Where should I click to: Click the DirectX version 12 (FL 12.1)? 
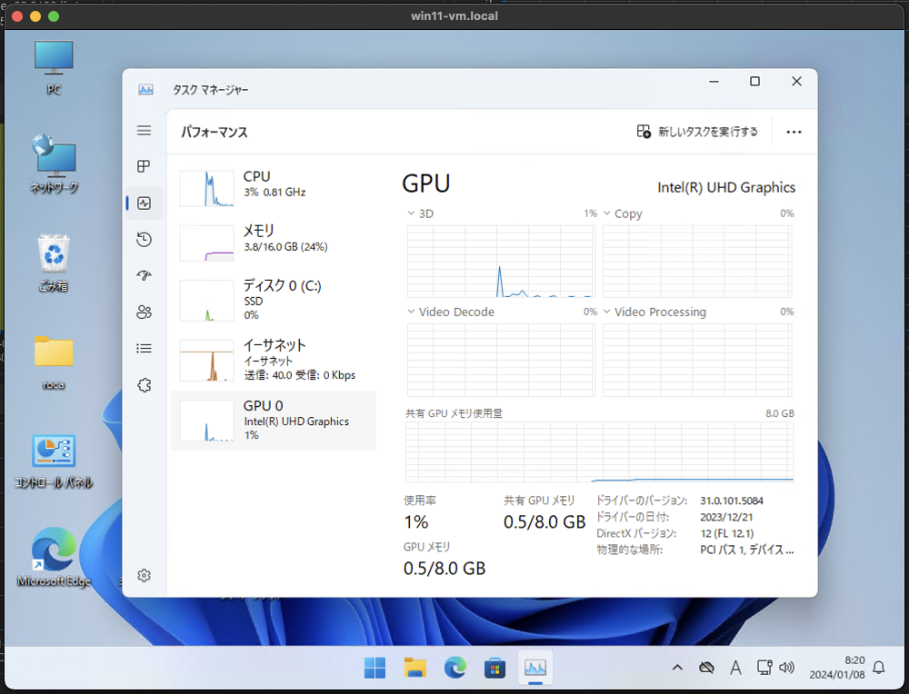[x=727, y=533]
